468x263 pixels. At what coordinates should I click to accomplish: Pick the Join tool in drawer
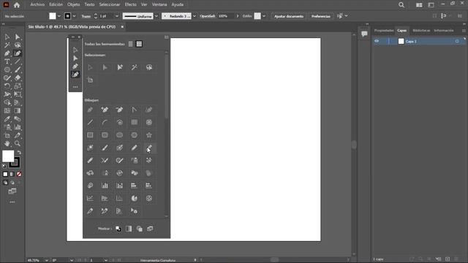(x=105, y=161)
